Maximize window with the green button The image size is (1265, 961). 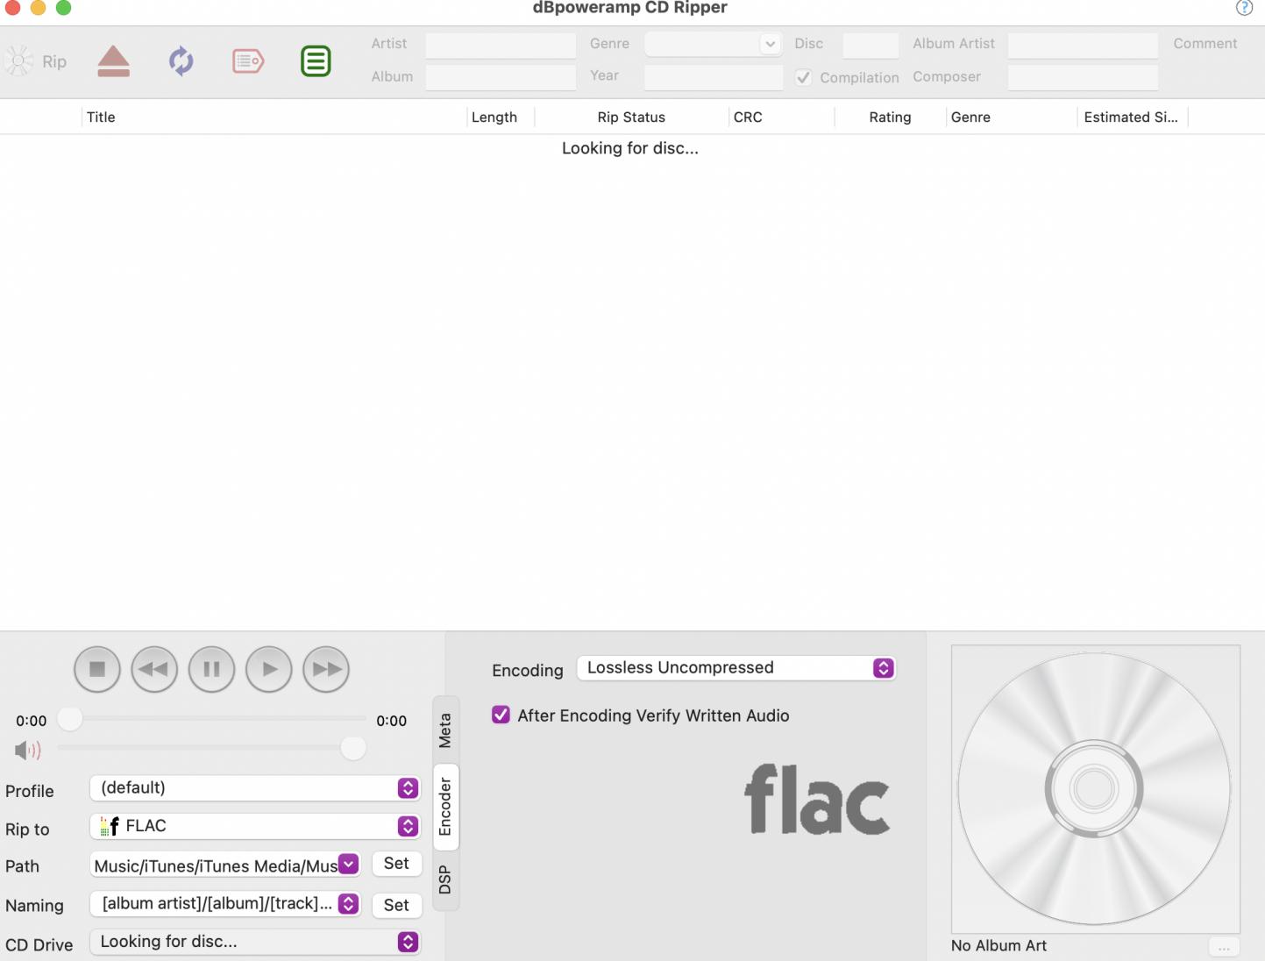click(63, 8)
